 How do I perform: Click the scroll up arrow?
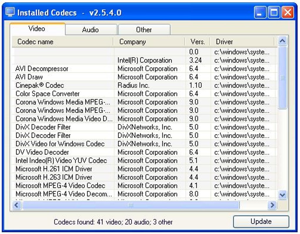283,41
